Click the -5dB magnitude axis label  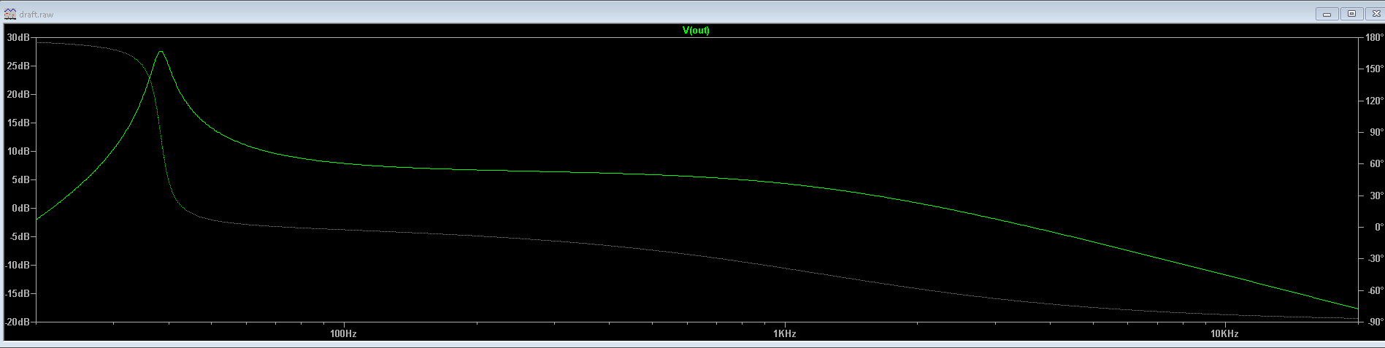pyautogui.click(x=19, y=236)
